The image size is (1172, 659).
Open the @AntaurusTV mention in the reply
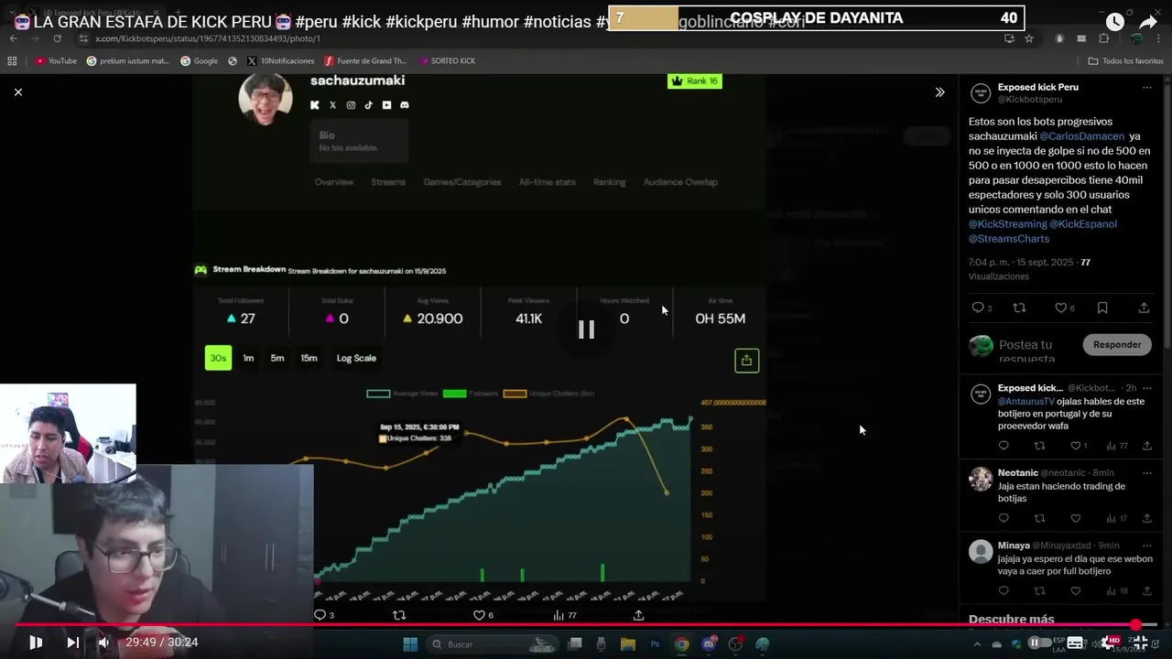tap(1026, 402)
